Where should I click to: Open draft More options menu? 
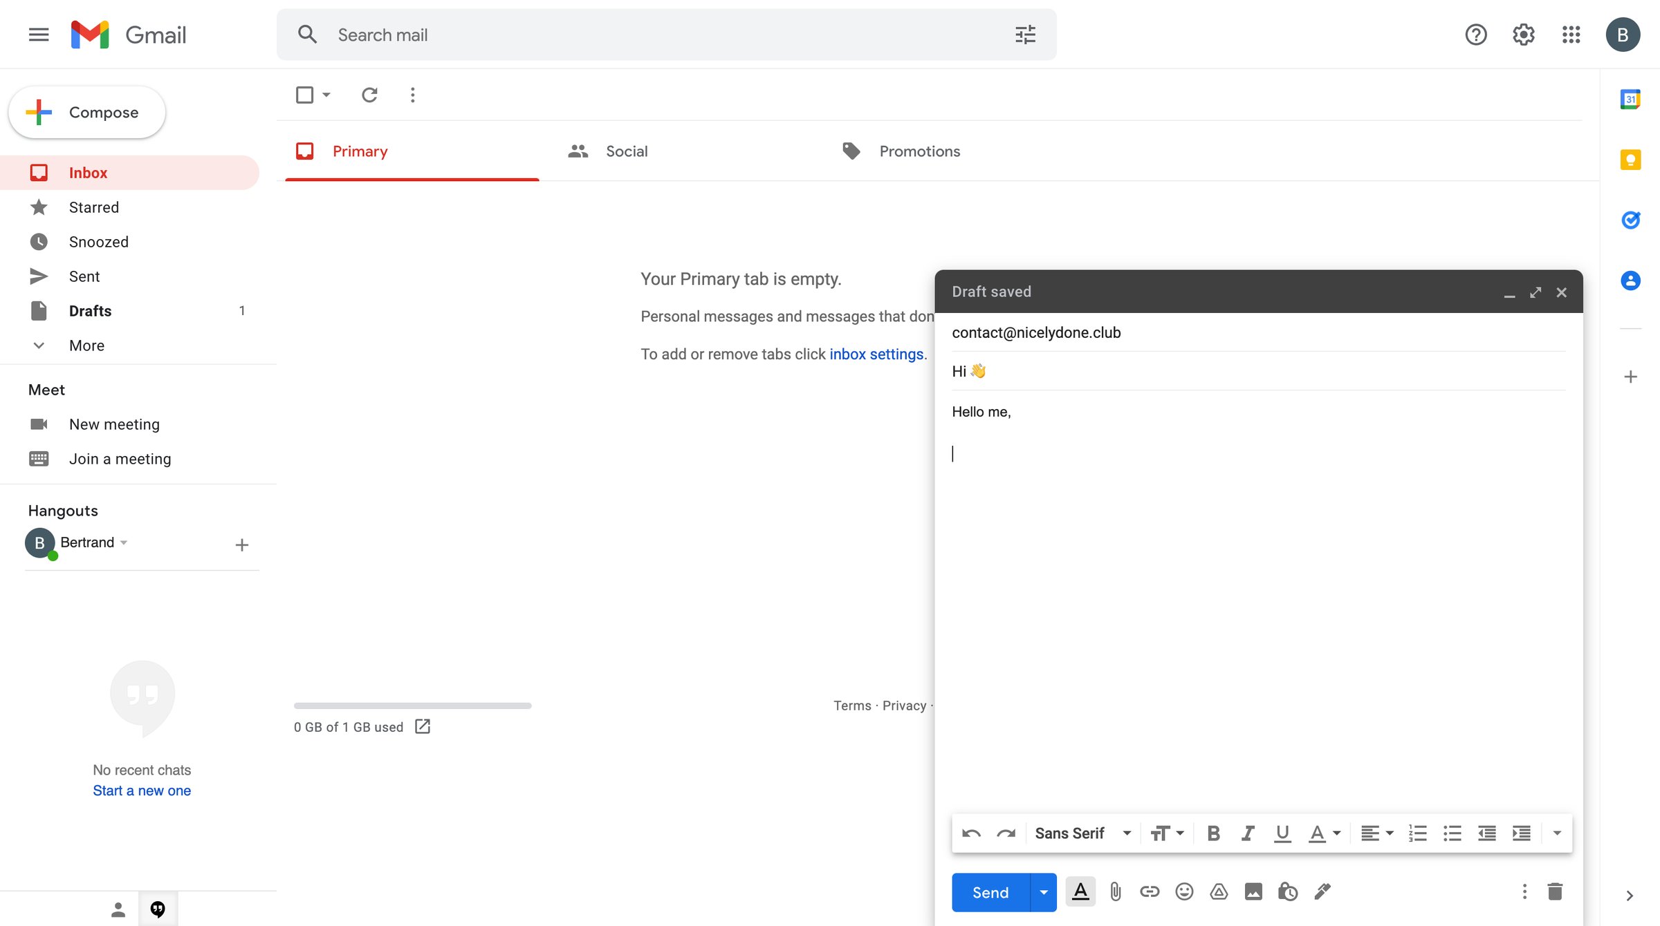tap(1524, 892)
